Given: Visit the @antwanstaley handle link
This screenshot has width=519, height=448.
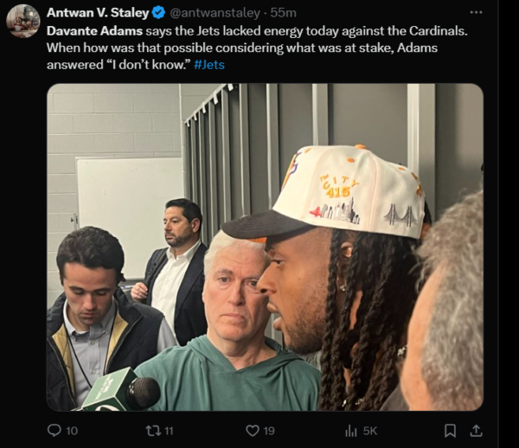Looking at the screenshot, I should pyautogui.click(x=215, y=13).
